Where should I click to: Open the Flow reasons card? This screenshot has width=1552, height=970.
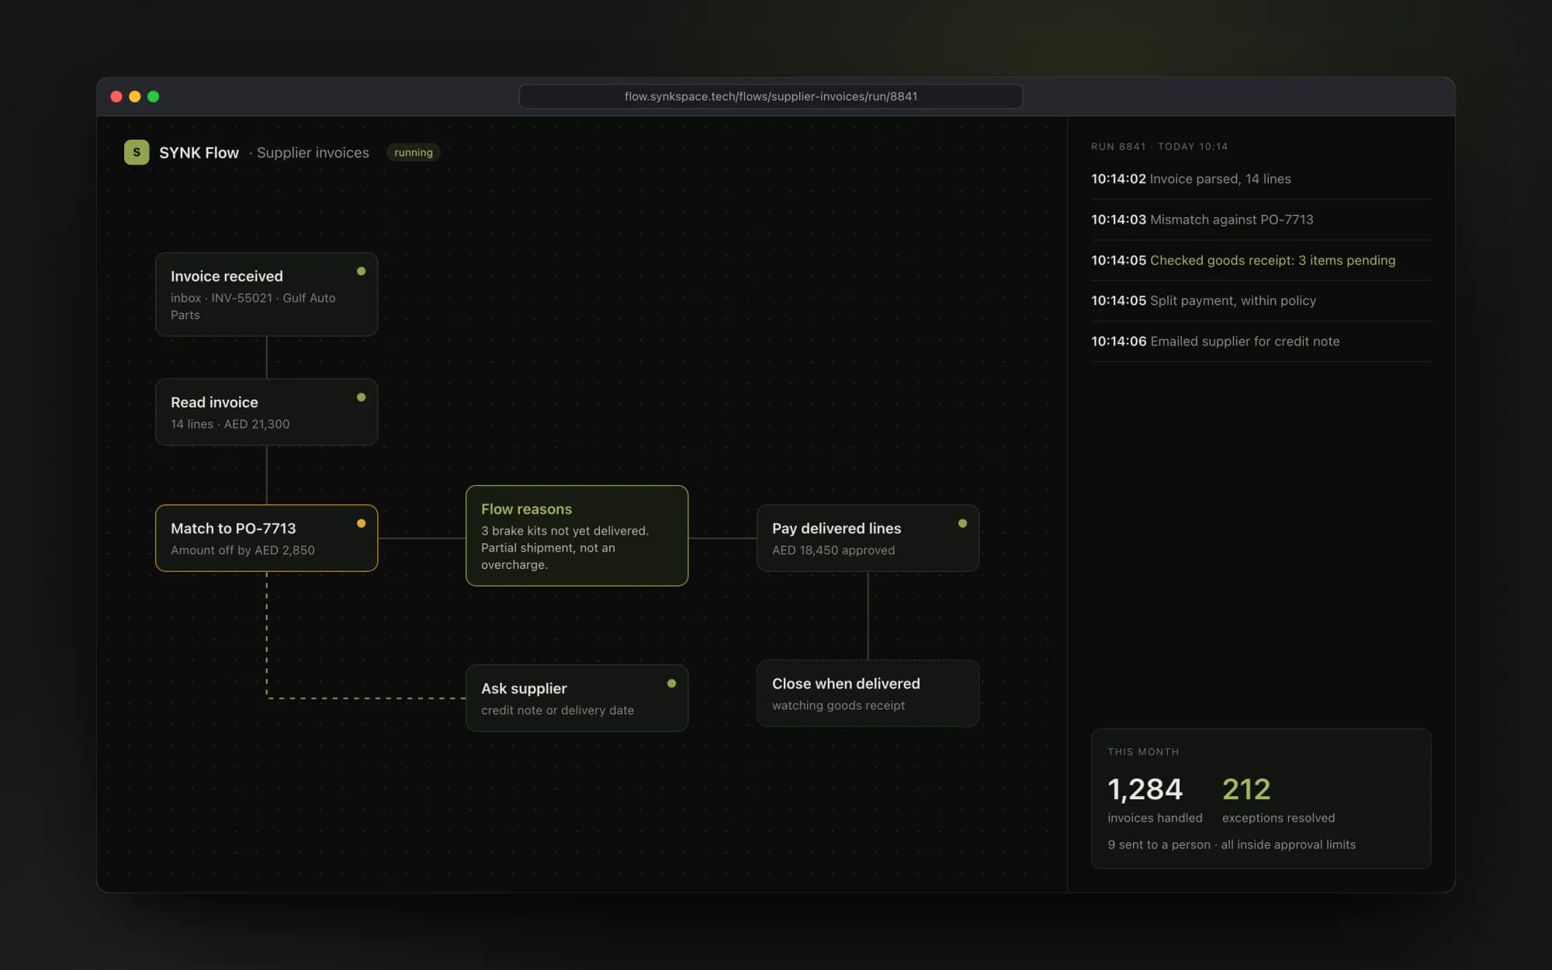pyautogui.click(x=577, y=535)
